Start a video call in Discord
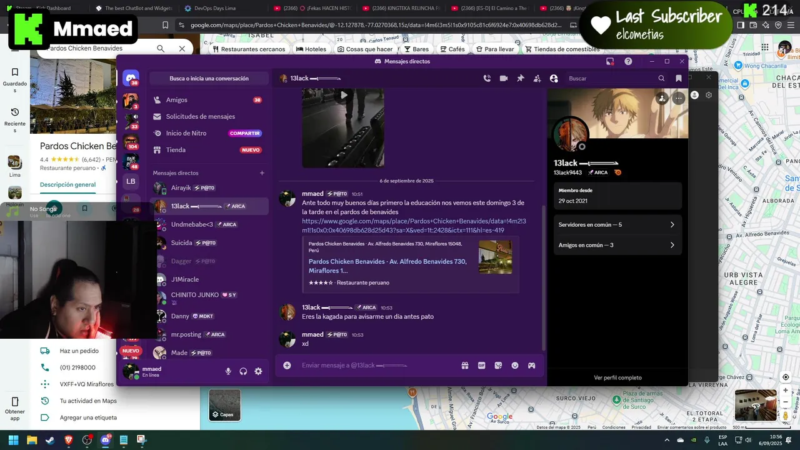 click(x=504, y=79)
